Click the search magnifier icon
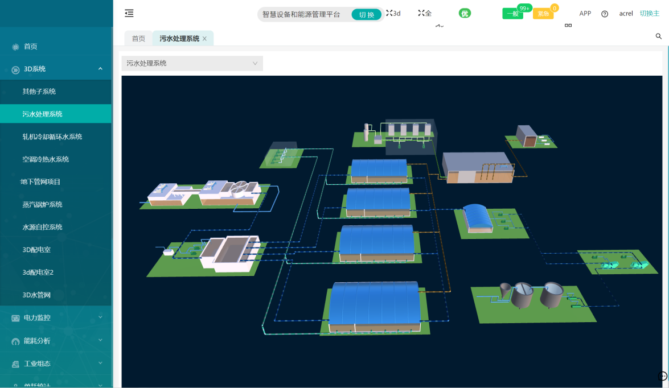The height and width of the screenshot is (388, 669). 659,36
